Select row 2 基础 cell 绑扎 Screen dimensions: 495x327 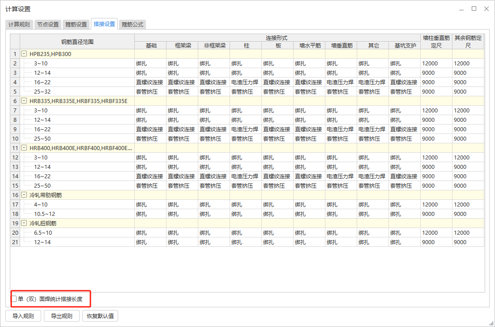[x=150, y=63]
